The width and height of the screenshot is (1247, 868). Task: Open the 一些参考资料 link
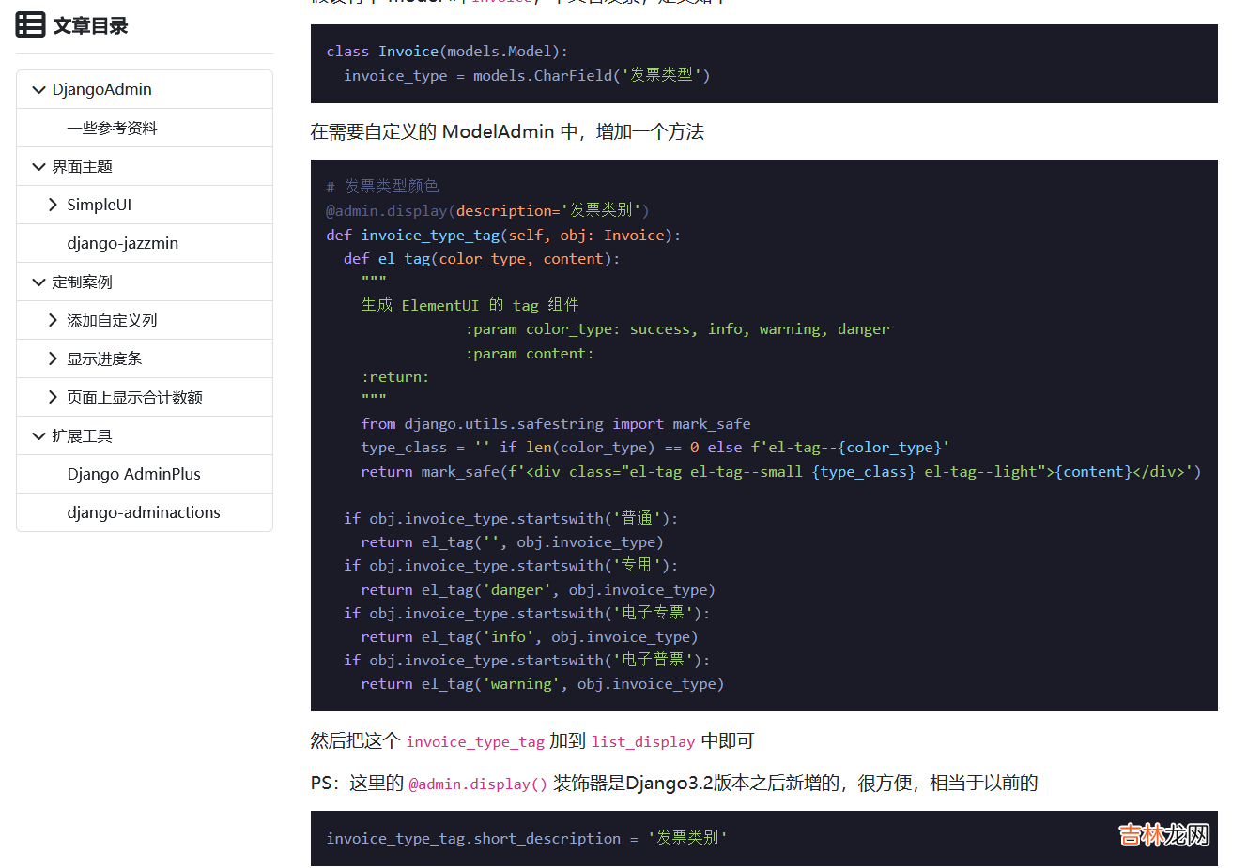tap(112, 129)
